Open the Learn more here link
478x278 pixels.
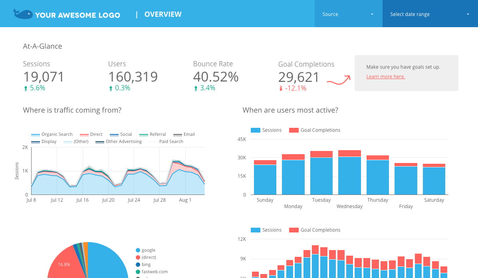point(385,77)
